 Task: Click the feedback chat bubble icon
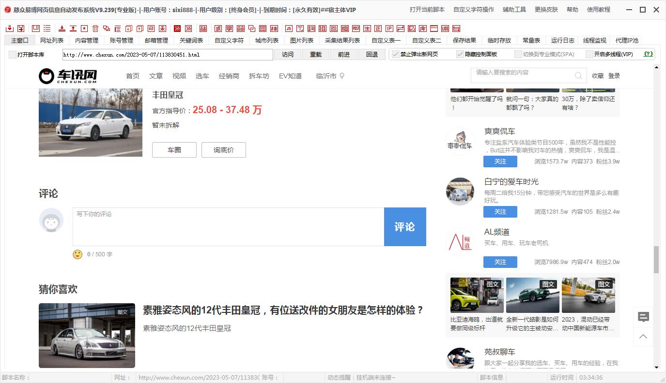(x=643, y=317)
